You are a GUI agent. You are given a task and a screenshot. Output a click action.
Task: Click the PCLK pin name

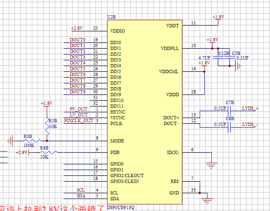(x=117, y=123)
